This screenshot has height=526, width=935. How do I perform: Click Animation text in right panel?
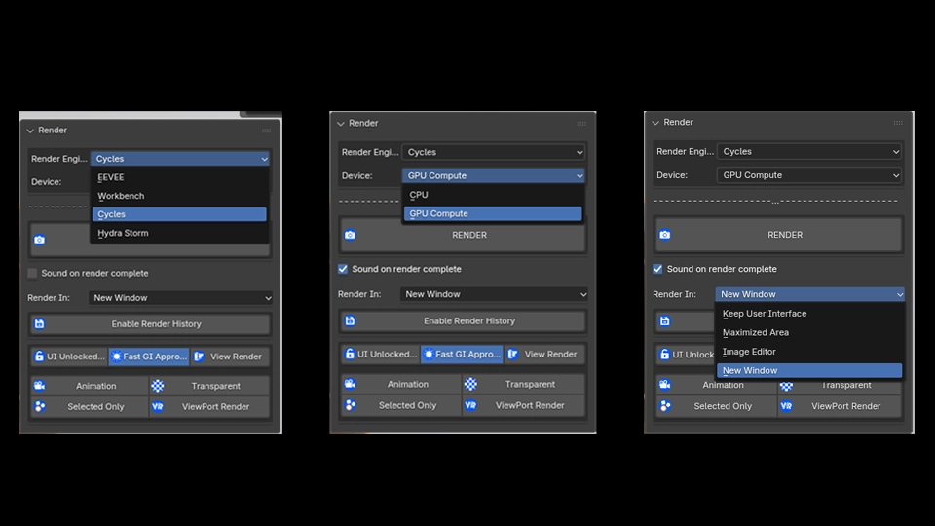click(723, 385)
